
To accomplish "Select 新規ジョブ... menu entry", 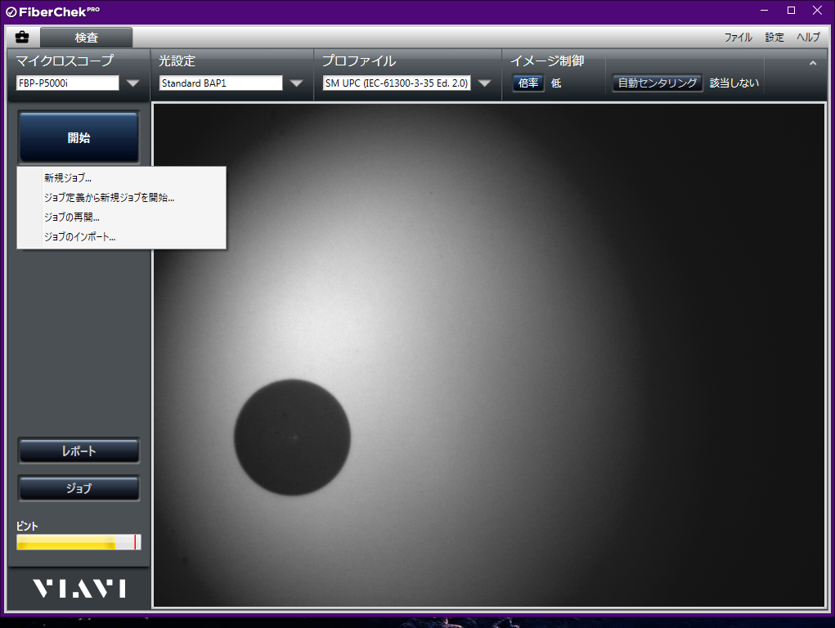I will click(x=121, y=178).
